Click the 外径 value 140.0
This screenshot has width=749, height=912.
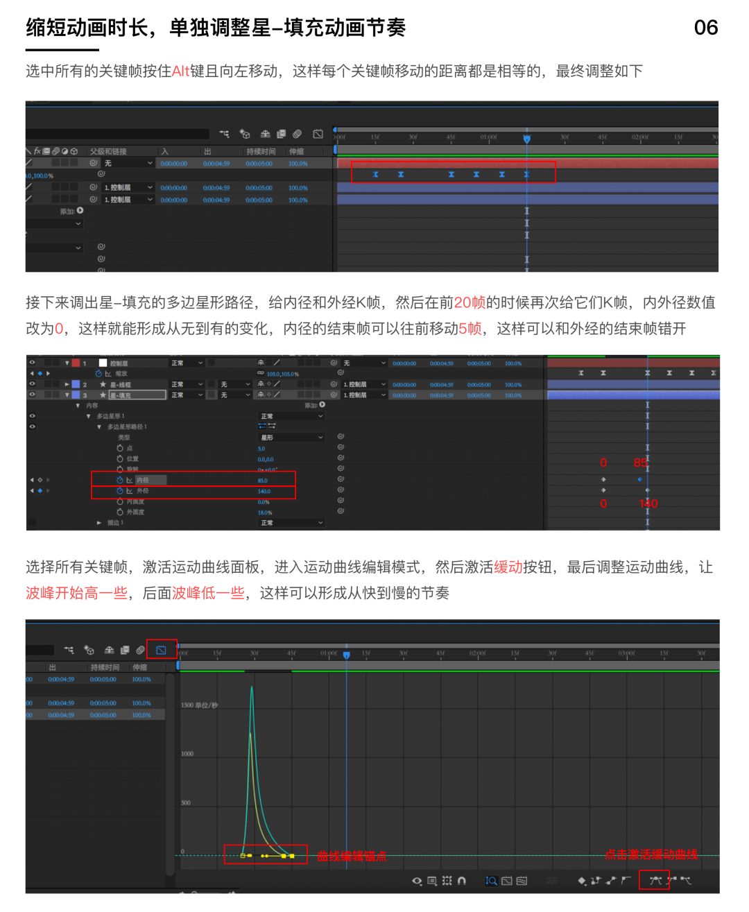[264, 491]
